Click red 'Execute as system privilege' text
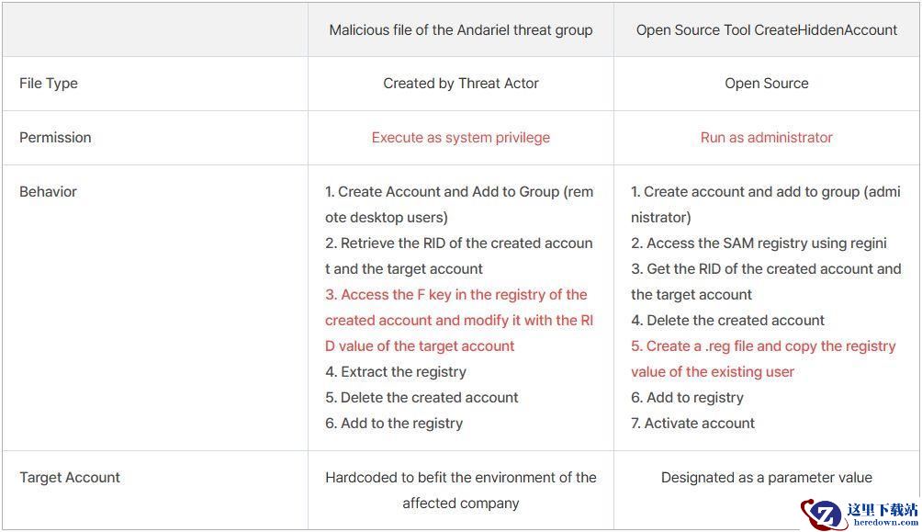This screenshot has width=922, height=532. coord(460,138)
